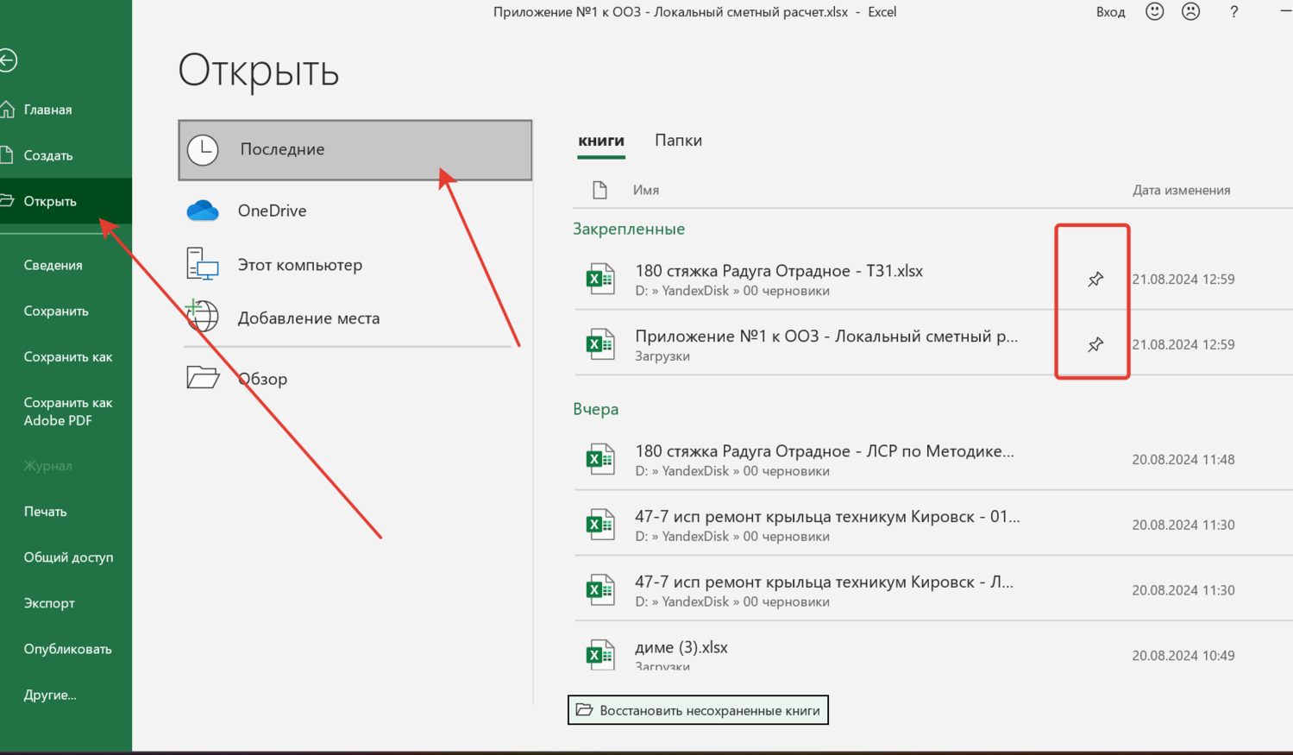Click date 20.08.2024 10:49
This screenshot has height=755, width=1293.
click(x=1183, y=656)
